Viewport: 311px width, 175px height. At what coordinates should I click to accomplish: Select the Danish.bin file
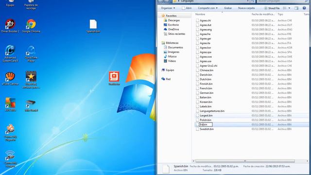[x=204, y=75]
